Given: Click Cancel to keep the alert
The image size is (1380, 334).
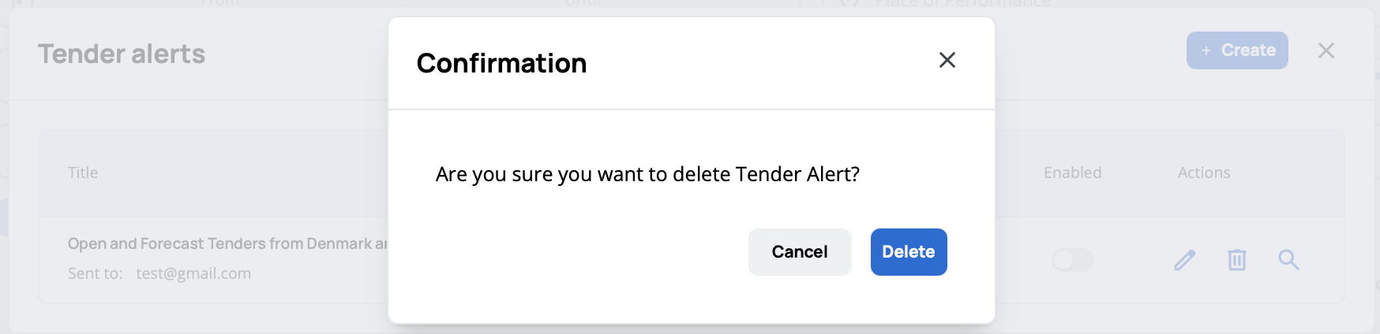Looking at the screenshot, I should [799, 252].
